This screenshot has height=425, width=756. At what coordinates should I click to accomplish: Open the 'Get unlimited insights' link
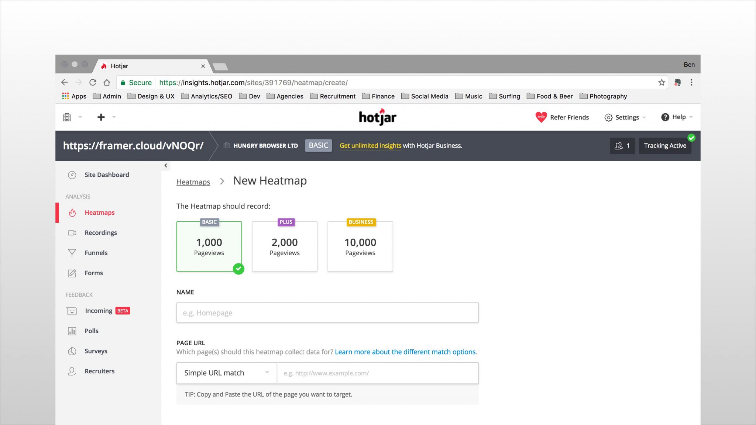point(370,146)
